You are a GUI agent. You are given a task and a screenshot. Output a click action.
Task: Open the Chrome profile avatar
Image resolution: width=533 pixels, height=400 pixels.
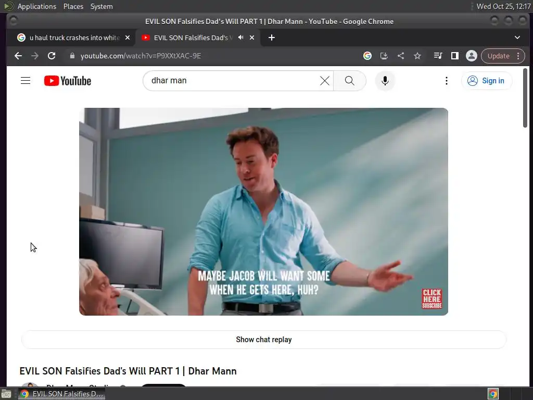click(x=472, y=56)
